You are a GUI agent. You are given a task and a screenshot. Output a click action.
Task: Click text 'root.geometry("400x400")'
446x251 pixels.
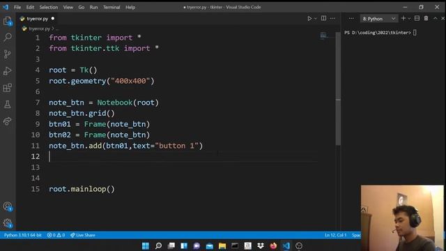coord(102,81)
